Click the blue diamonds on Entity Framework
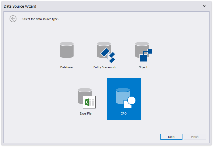 pyautogui.click(x=108, y=55)
